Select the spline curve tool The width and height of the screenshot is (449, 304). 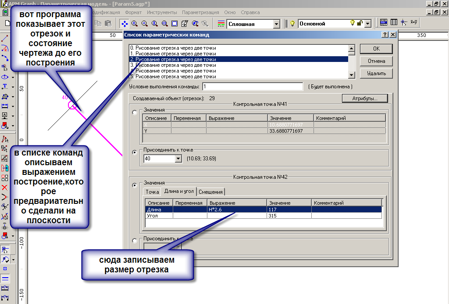(x=5, y=58)
